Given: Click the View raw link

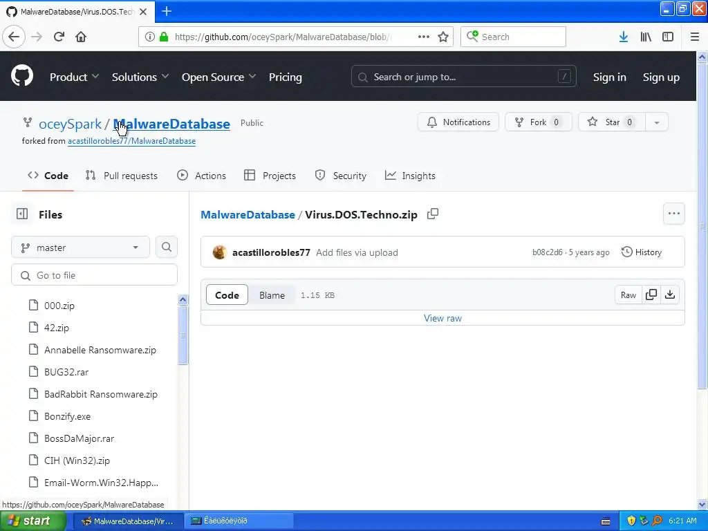Looking at the screenshot, I should [x=443, y=318].
